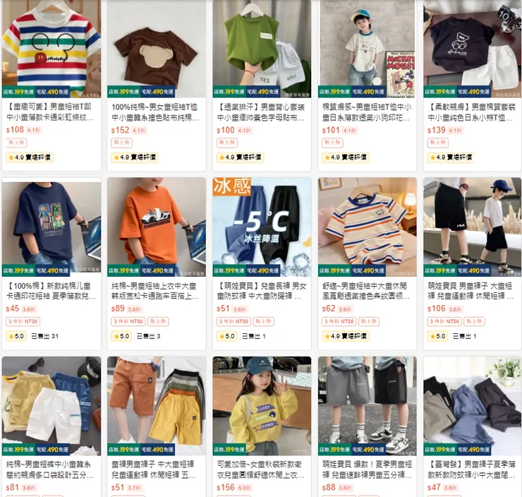Click the 店取199免運 banner on striped collar shirt
This screenshot has height=497, width=522.
point(334,270)
